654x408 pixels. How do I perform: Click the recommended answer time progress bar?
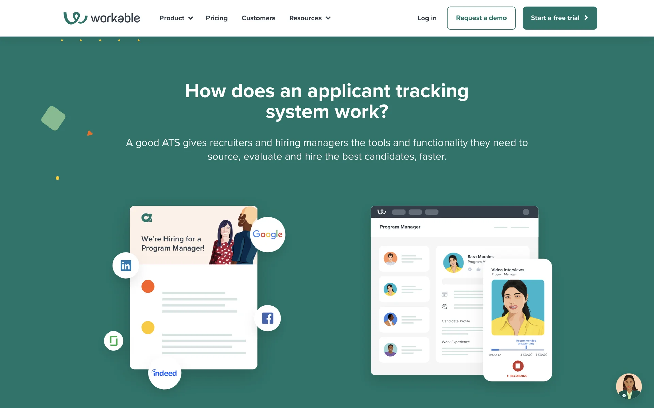pyautogui.click(x=517, y=349)
